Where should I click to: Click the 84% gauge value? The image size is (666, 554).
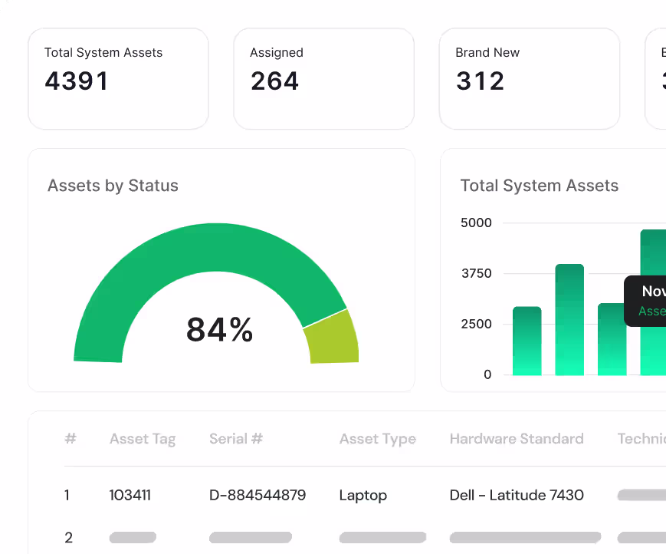219,330
